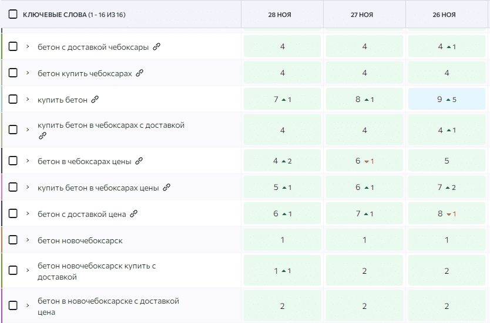This screenshot has width=490, height=323.
Task: Click link icon next to "купить бетон в чебоксарах цены"
Action: [x=167, y=188]
